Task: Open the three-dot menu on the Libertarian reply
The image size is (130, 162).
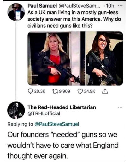Action: 120,107
